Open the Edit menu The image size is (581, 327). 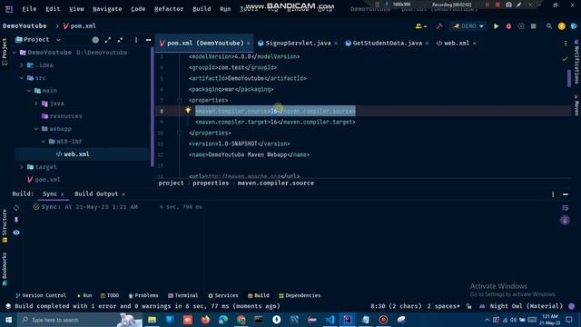tap(53, 9)
